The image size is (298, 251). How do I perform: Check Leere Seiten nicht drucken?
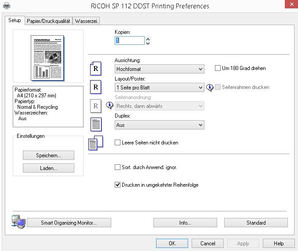[x=117, y=142]
